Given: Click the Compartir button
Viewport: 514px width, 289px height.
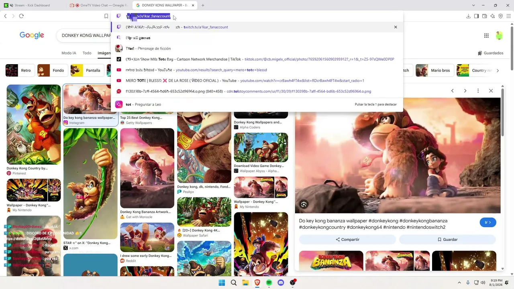Looking at the screenshot, I should 348,240.
